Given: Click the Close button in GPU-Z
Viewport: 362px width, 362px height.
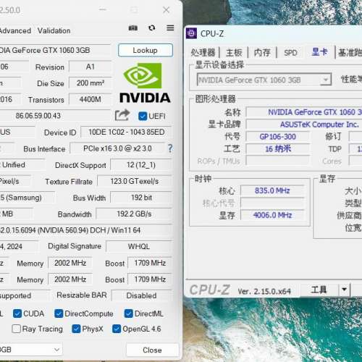Looking at the screenshot, I should pyautogui.click(x=152, y=350).
